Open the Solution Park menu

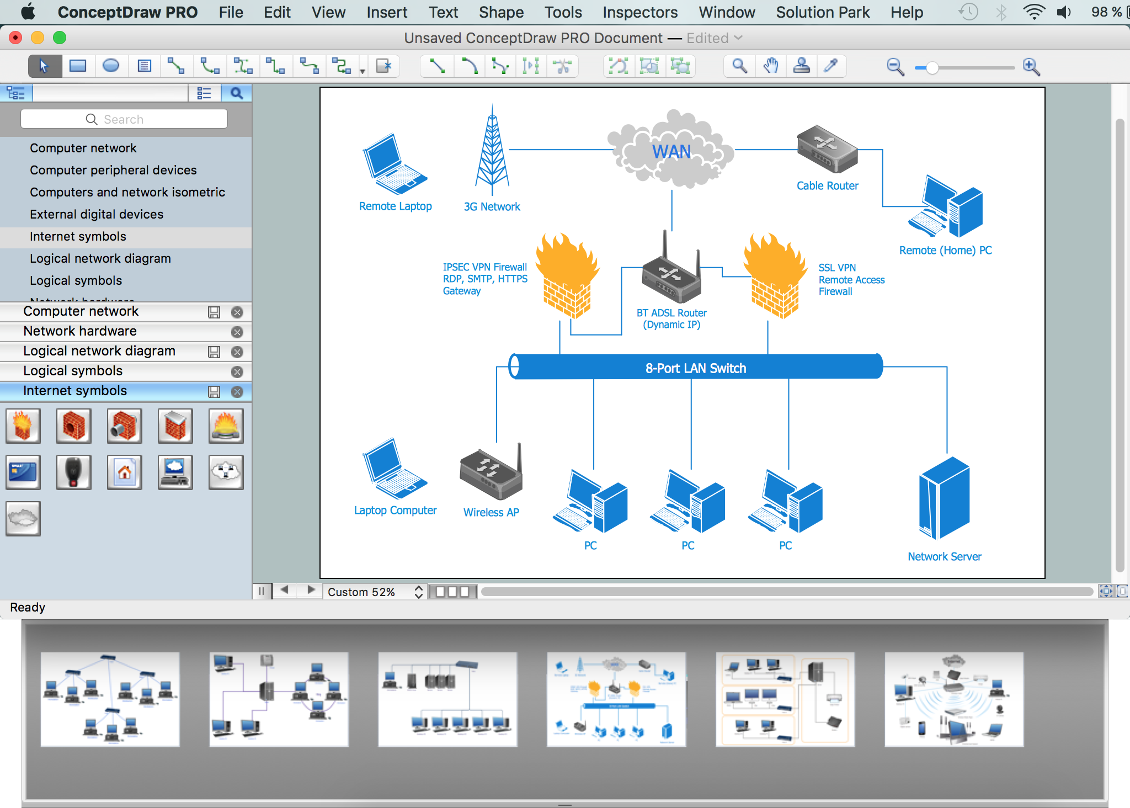[823, 12]
